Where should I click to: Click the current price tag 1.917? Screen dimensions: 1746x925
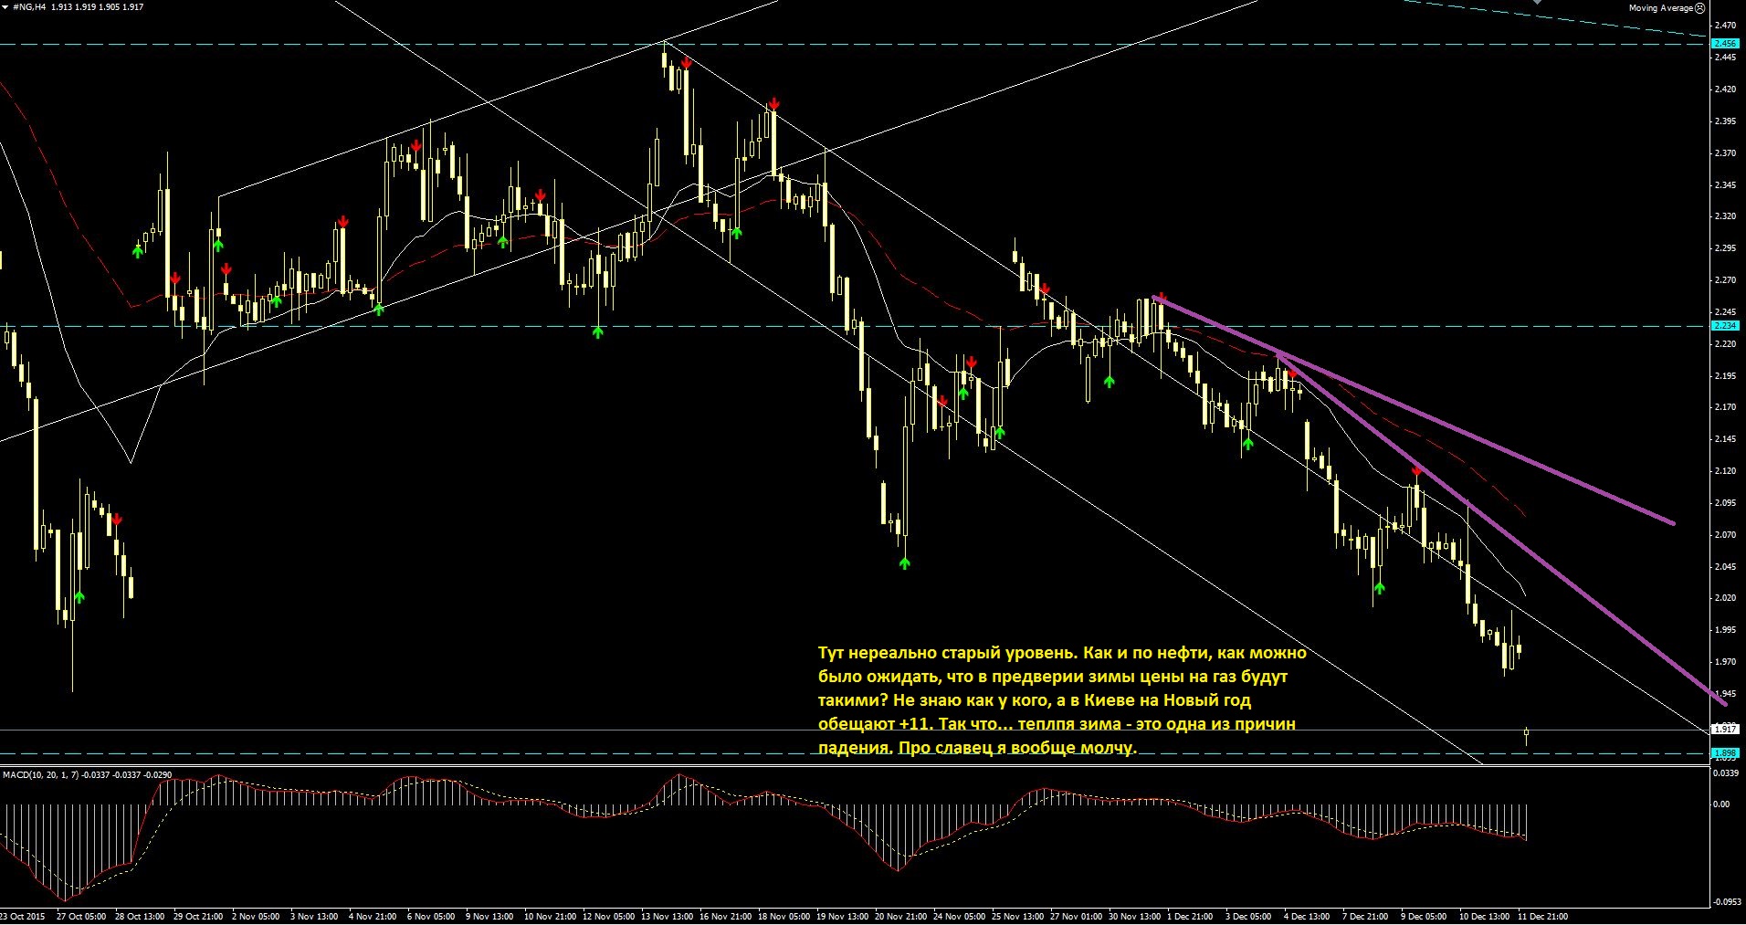tap(1725, 729)
